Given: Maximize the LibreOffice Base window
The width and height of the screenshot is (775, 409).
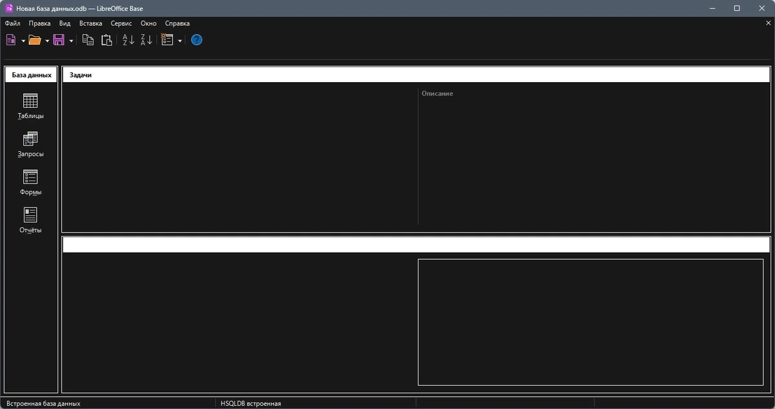Looking at the screenshot, I should click(x=737, y=8).
